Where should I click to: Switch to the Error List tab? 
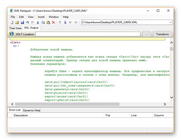[x=15, y=110]
